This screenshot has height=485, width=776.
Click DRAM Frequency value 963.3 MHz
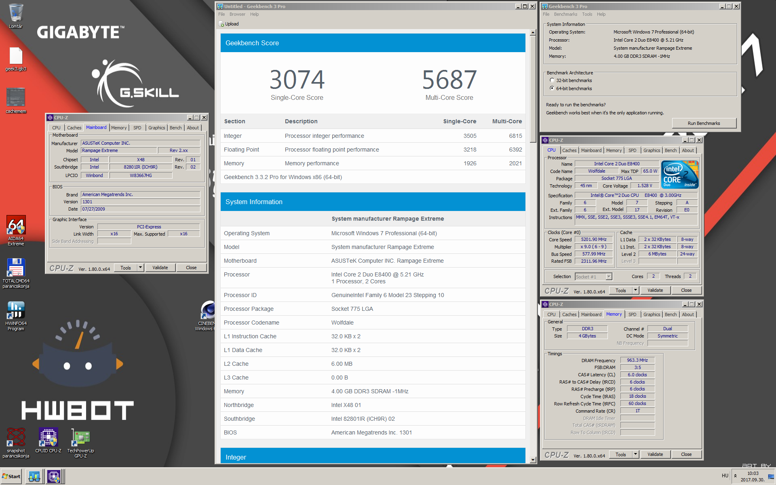pos(637,360)
